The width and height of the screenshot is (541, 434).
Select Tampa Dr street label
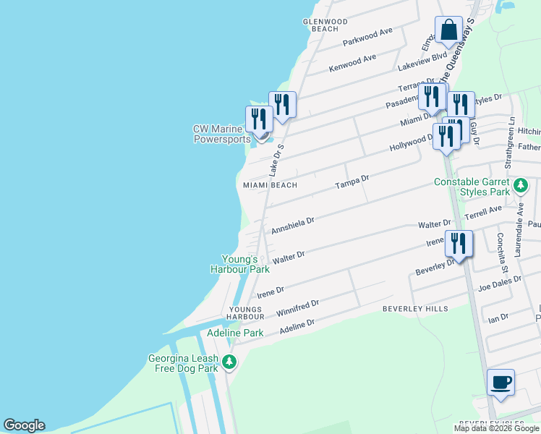point(352,182)
